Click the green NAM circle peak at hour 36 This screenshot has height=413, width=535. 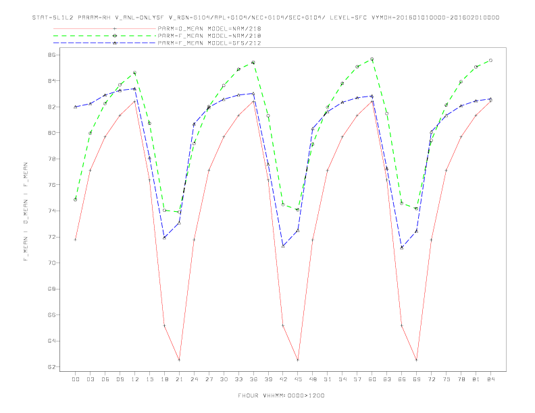253,62
